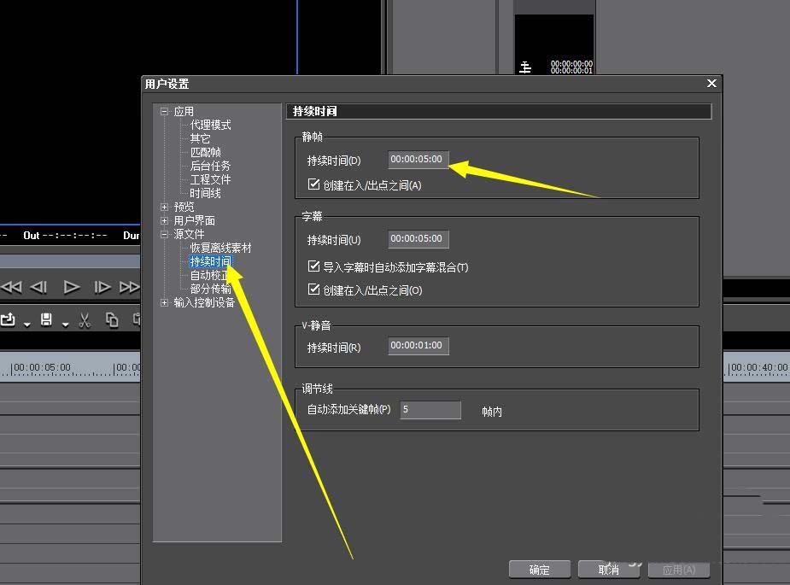Select 其它 in settings tree
790x585 pixels.
point(200,138)
